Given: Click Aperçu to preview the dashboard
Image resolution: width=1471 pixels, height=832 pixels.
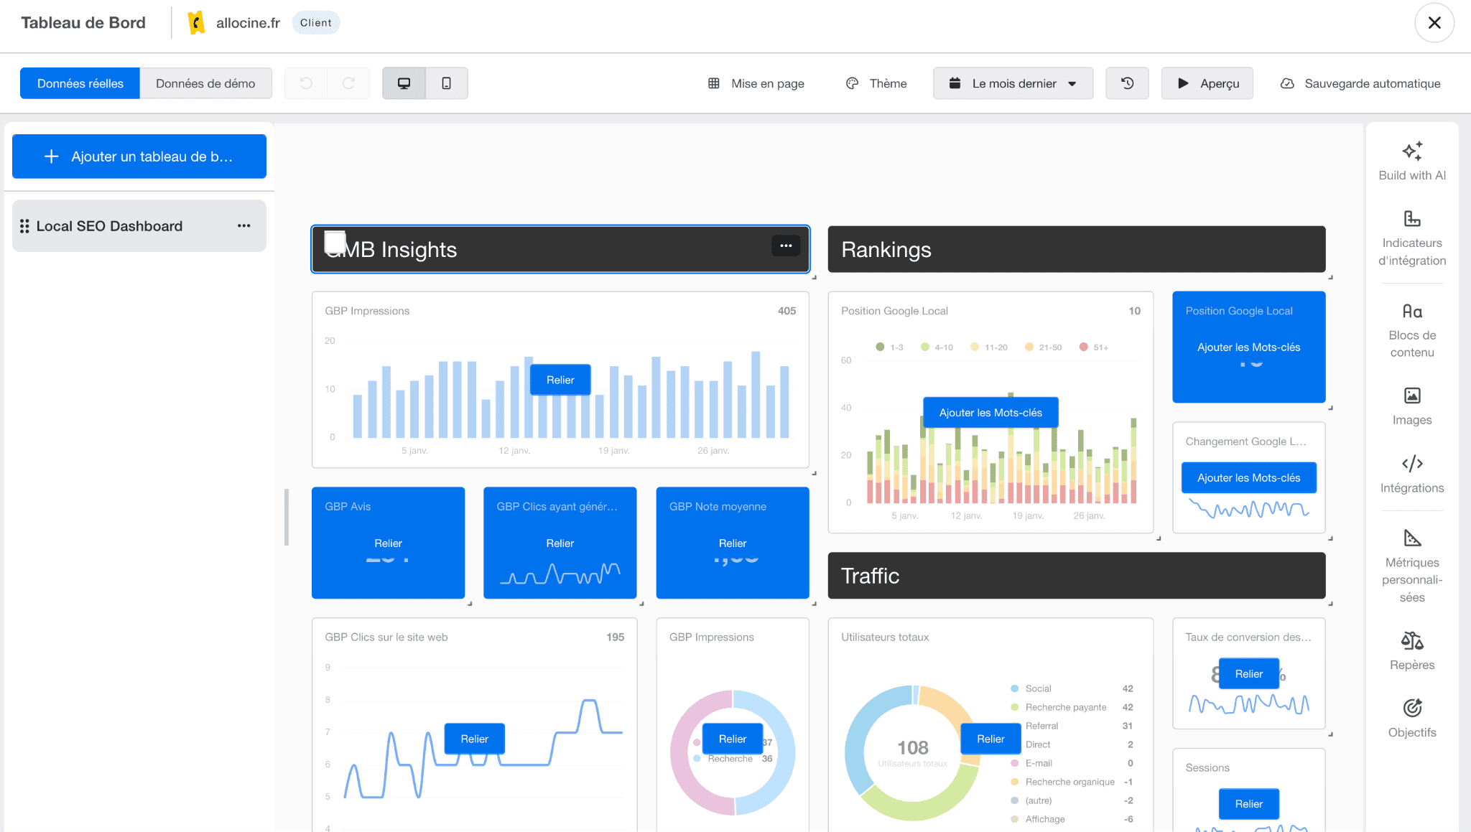Looking at the screenshot, I should (1207, 83).
